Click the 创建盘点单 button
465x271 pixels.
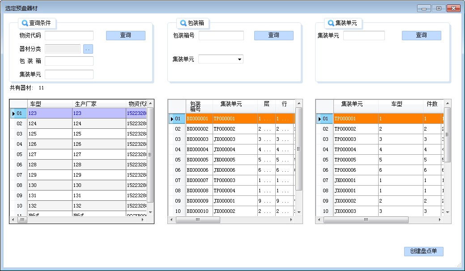423,251
